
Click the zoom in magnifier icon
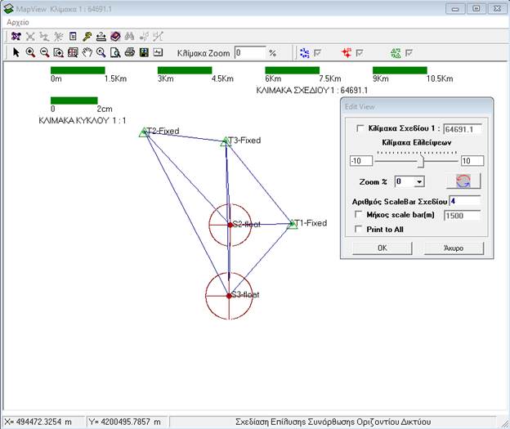pyautogui.click(x=30, y=52)
